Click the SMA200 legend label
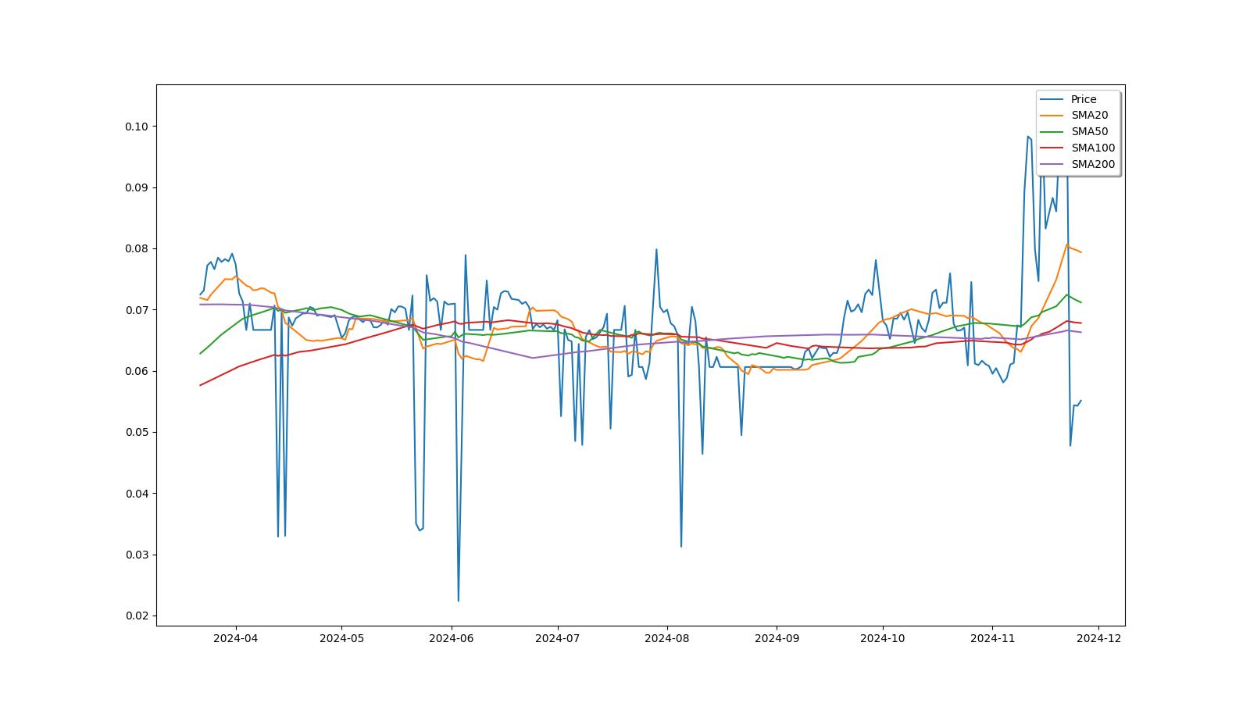 pos(1093,165)
